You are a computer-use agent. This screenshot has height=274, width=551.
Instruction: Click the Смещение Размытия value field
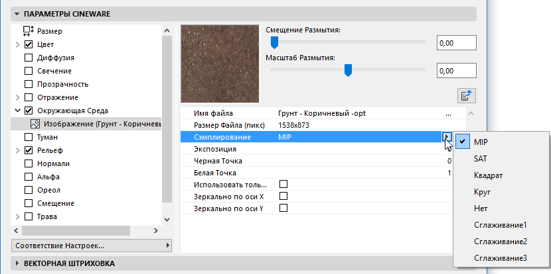pyautogui.click(x=457, y=43)
